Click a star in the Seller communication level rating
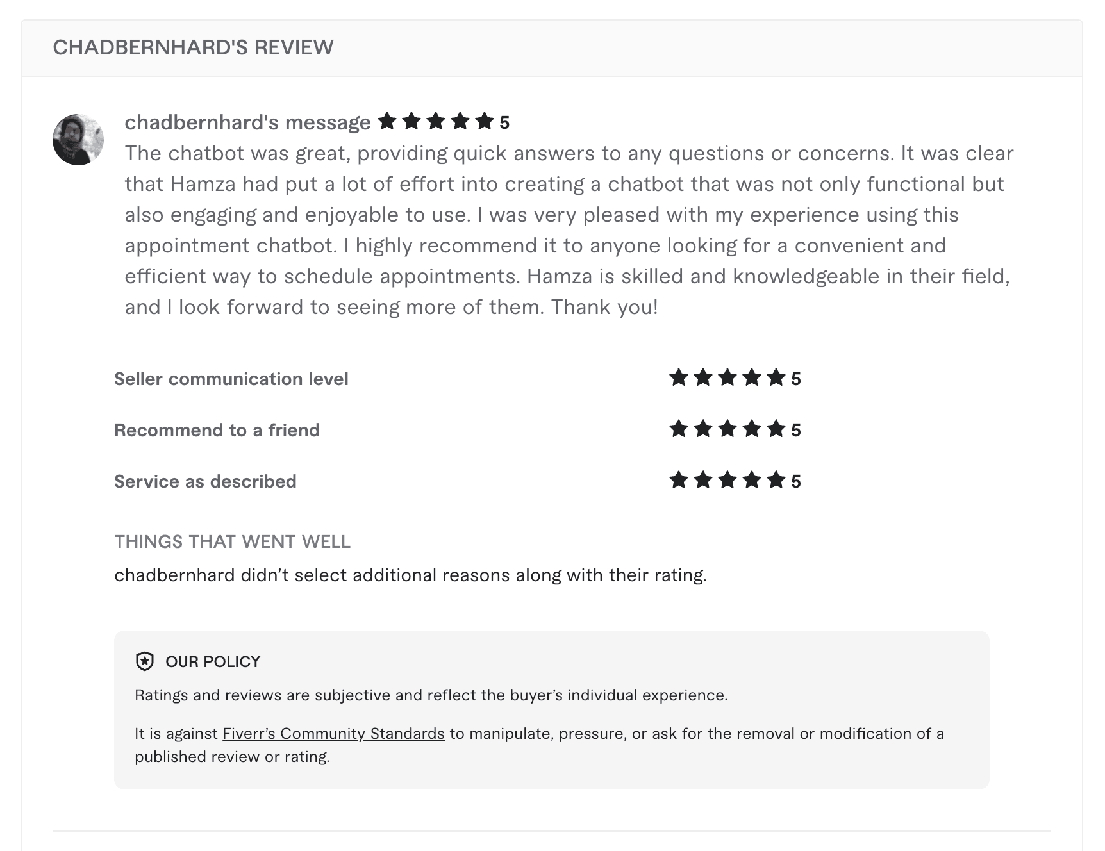This screenshot has width=1105, height=851. click(728, 378)
